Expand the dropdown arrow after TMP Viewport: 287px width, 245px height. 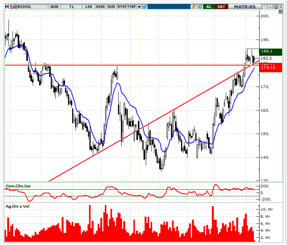pos(139,7)
